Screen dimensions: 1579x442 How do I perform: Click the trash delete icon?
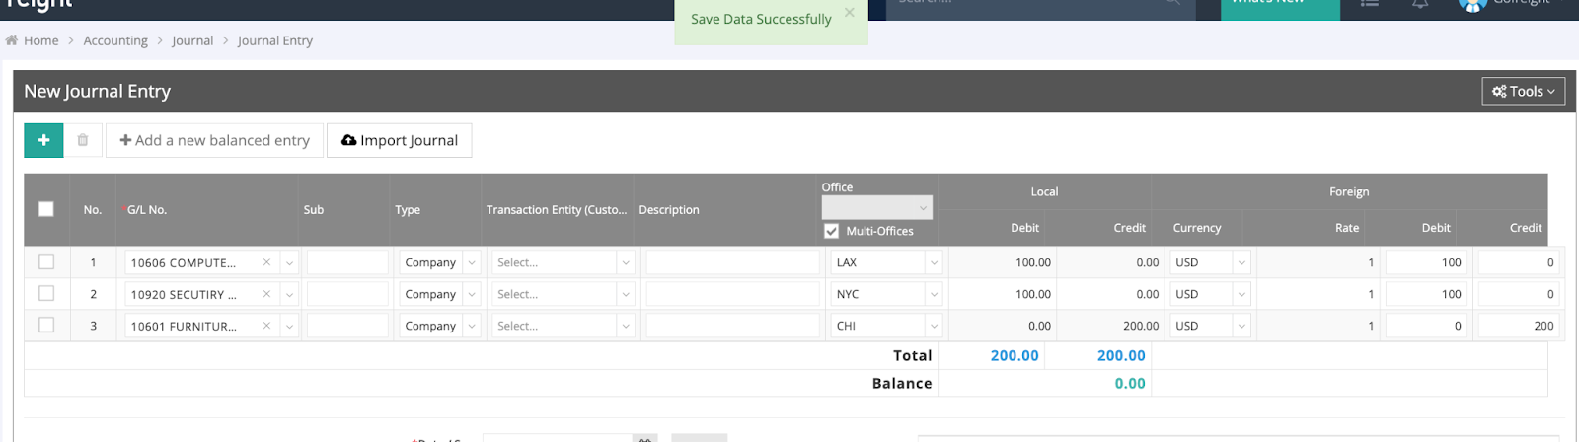[83, 140]
